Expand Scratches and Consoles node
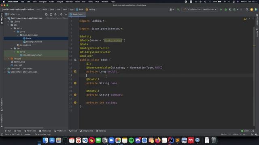The width and height of the screenshot is (259, 145). 5,72
